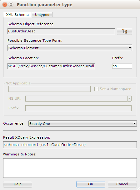
Task: Confirm with the OK button
Action: (x=91, y=184)
